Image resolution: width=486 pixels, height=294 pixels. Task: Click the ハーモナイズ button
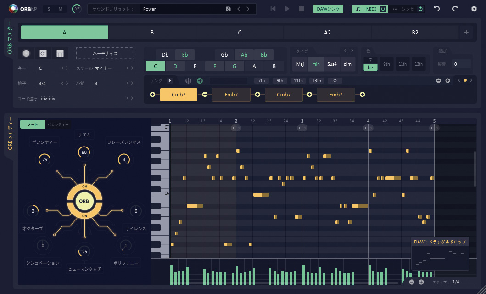pyautogui.click(x=105, y=53)
